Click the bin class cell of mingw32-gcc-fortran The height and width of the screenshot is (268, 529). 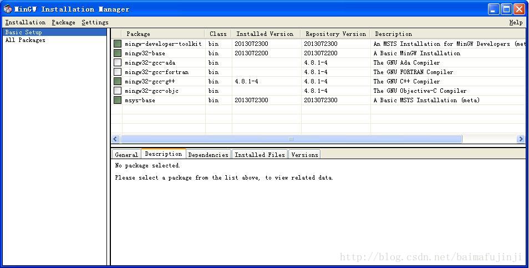(213, 72)
